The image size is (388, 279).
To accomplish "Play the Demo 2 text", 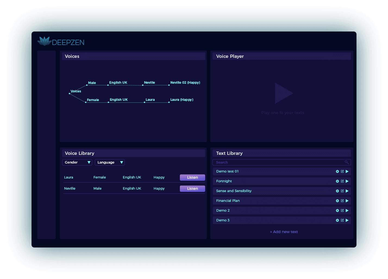I will click(x=347, y=211).
